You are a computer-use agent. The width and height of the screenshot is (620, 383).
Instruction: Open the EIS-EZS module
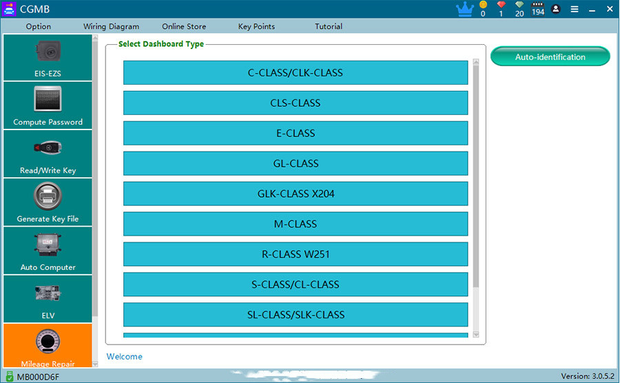pos(48,58)
